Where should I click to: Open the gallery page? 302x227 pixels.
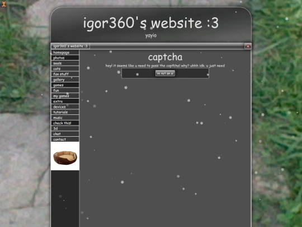tap(65, 80)
